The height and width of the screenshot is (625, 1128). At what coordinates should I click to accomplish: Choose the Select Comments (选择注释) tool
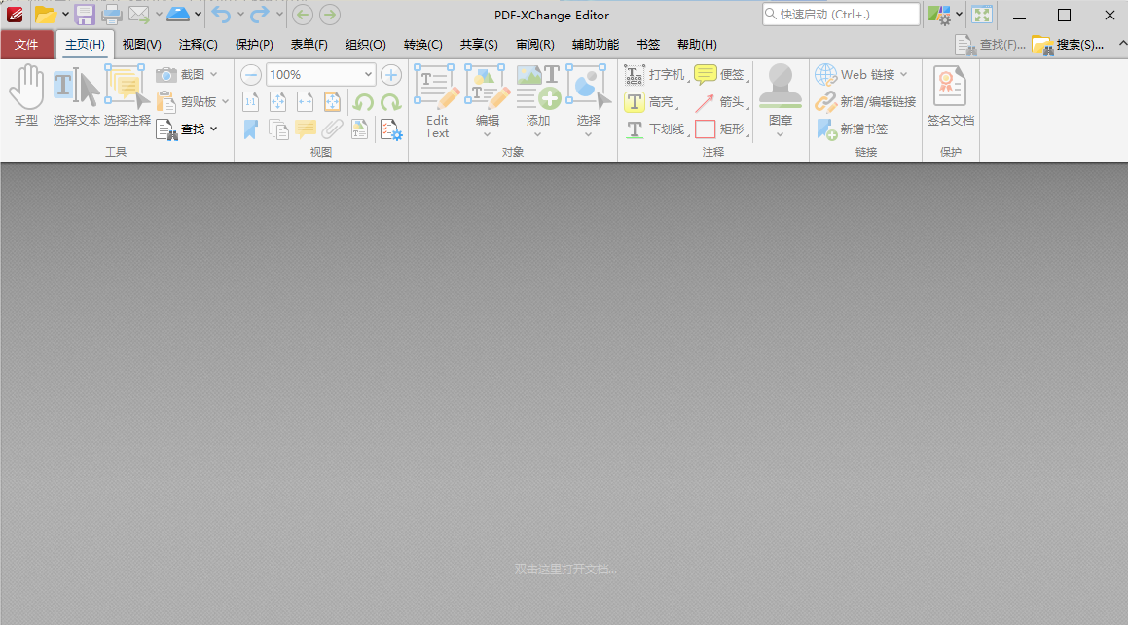click(x=127, y=95)
